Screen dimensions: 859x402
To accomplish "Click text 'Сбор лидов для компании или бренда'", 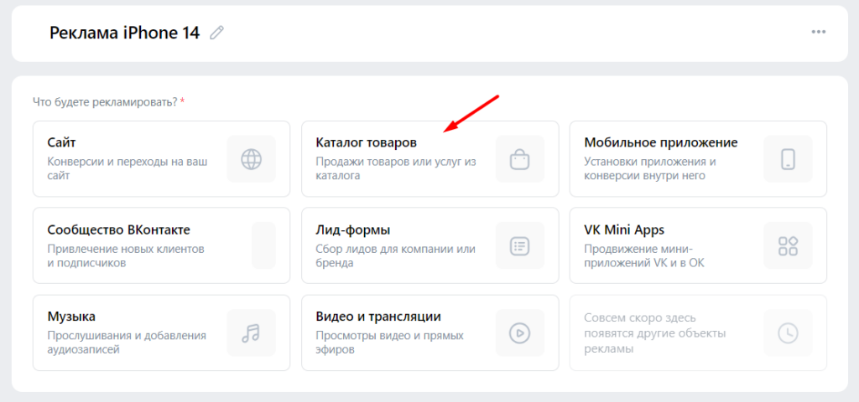I will [396, 256].
